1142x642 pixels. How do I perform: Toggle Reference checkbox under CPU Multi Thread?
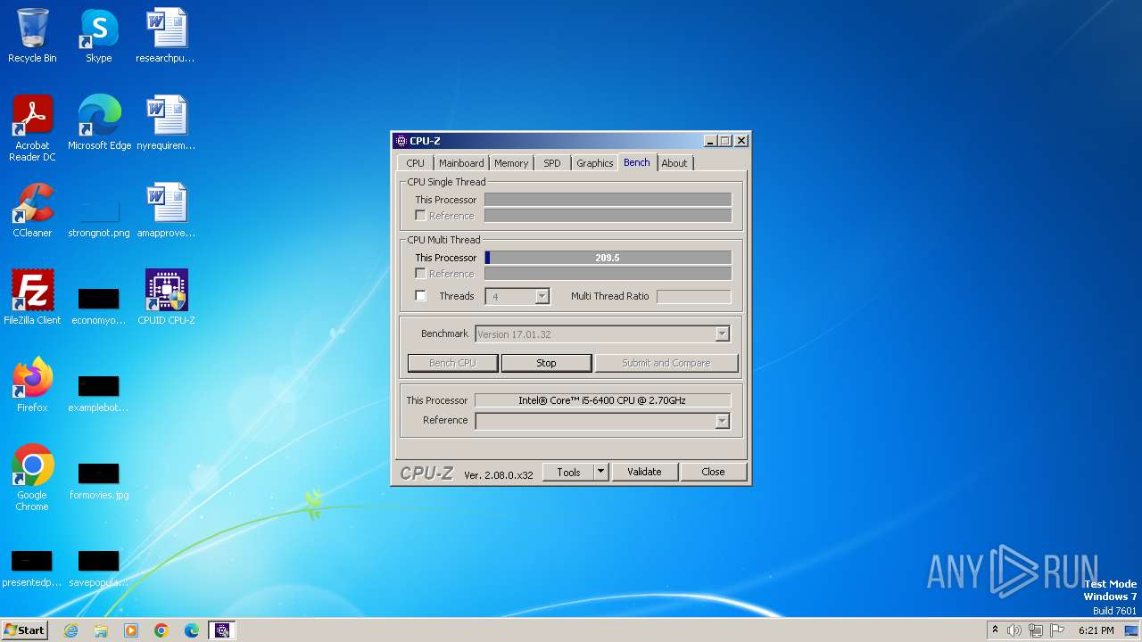[420, 274]
